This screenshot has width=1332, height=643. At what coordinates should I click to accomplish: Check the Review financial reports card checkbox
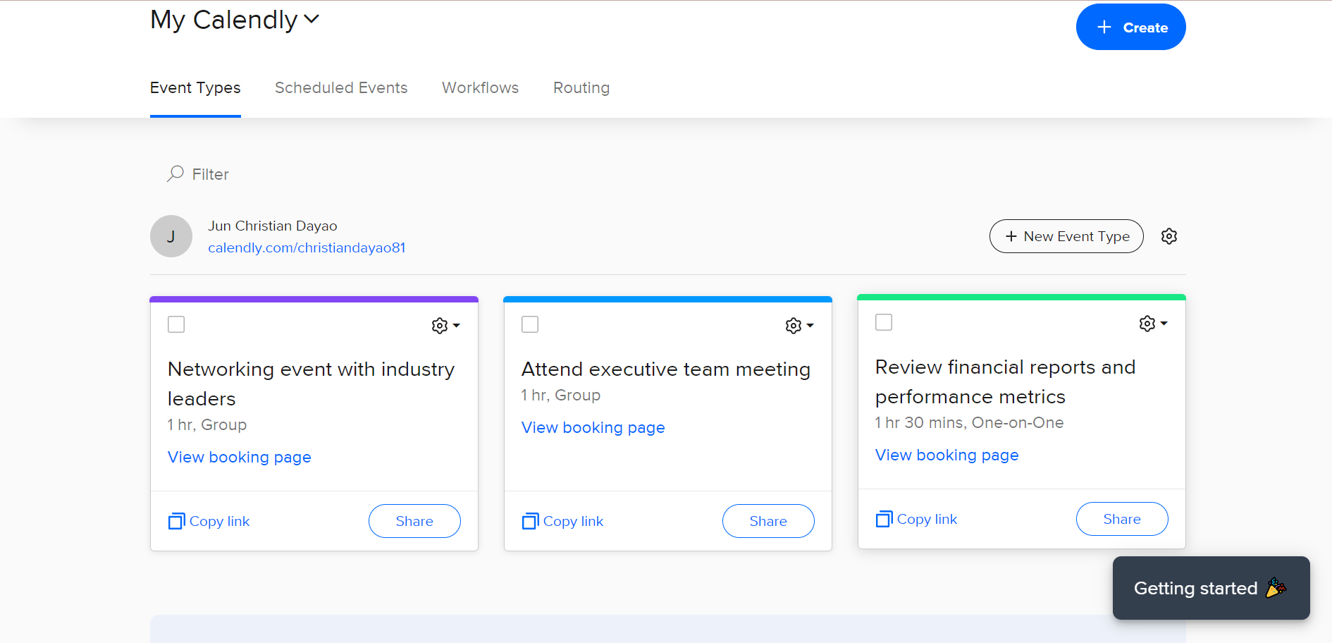pyautogui.click(x=884, y=322)
